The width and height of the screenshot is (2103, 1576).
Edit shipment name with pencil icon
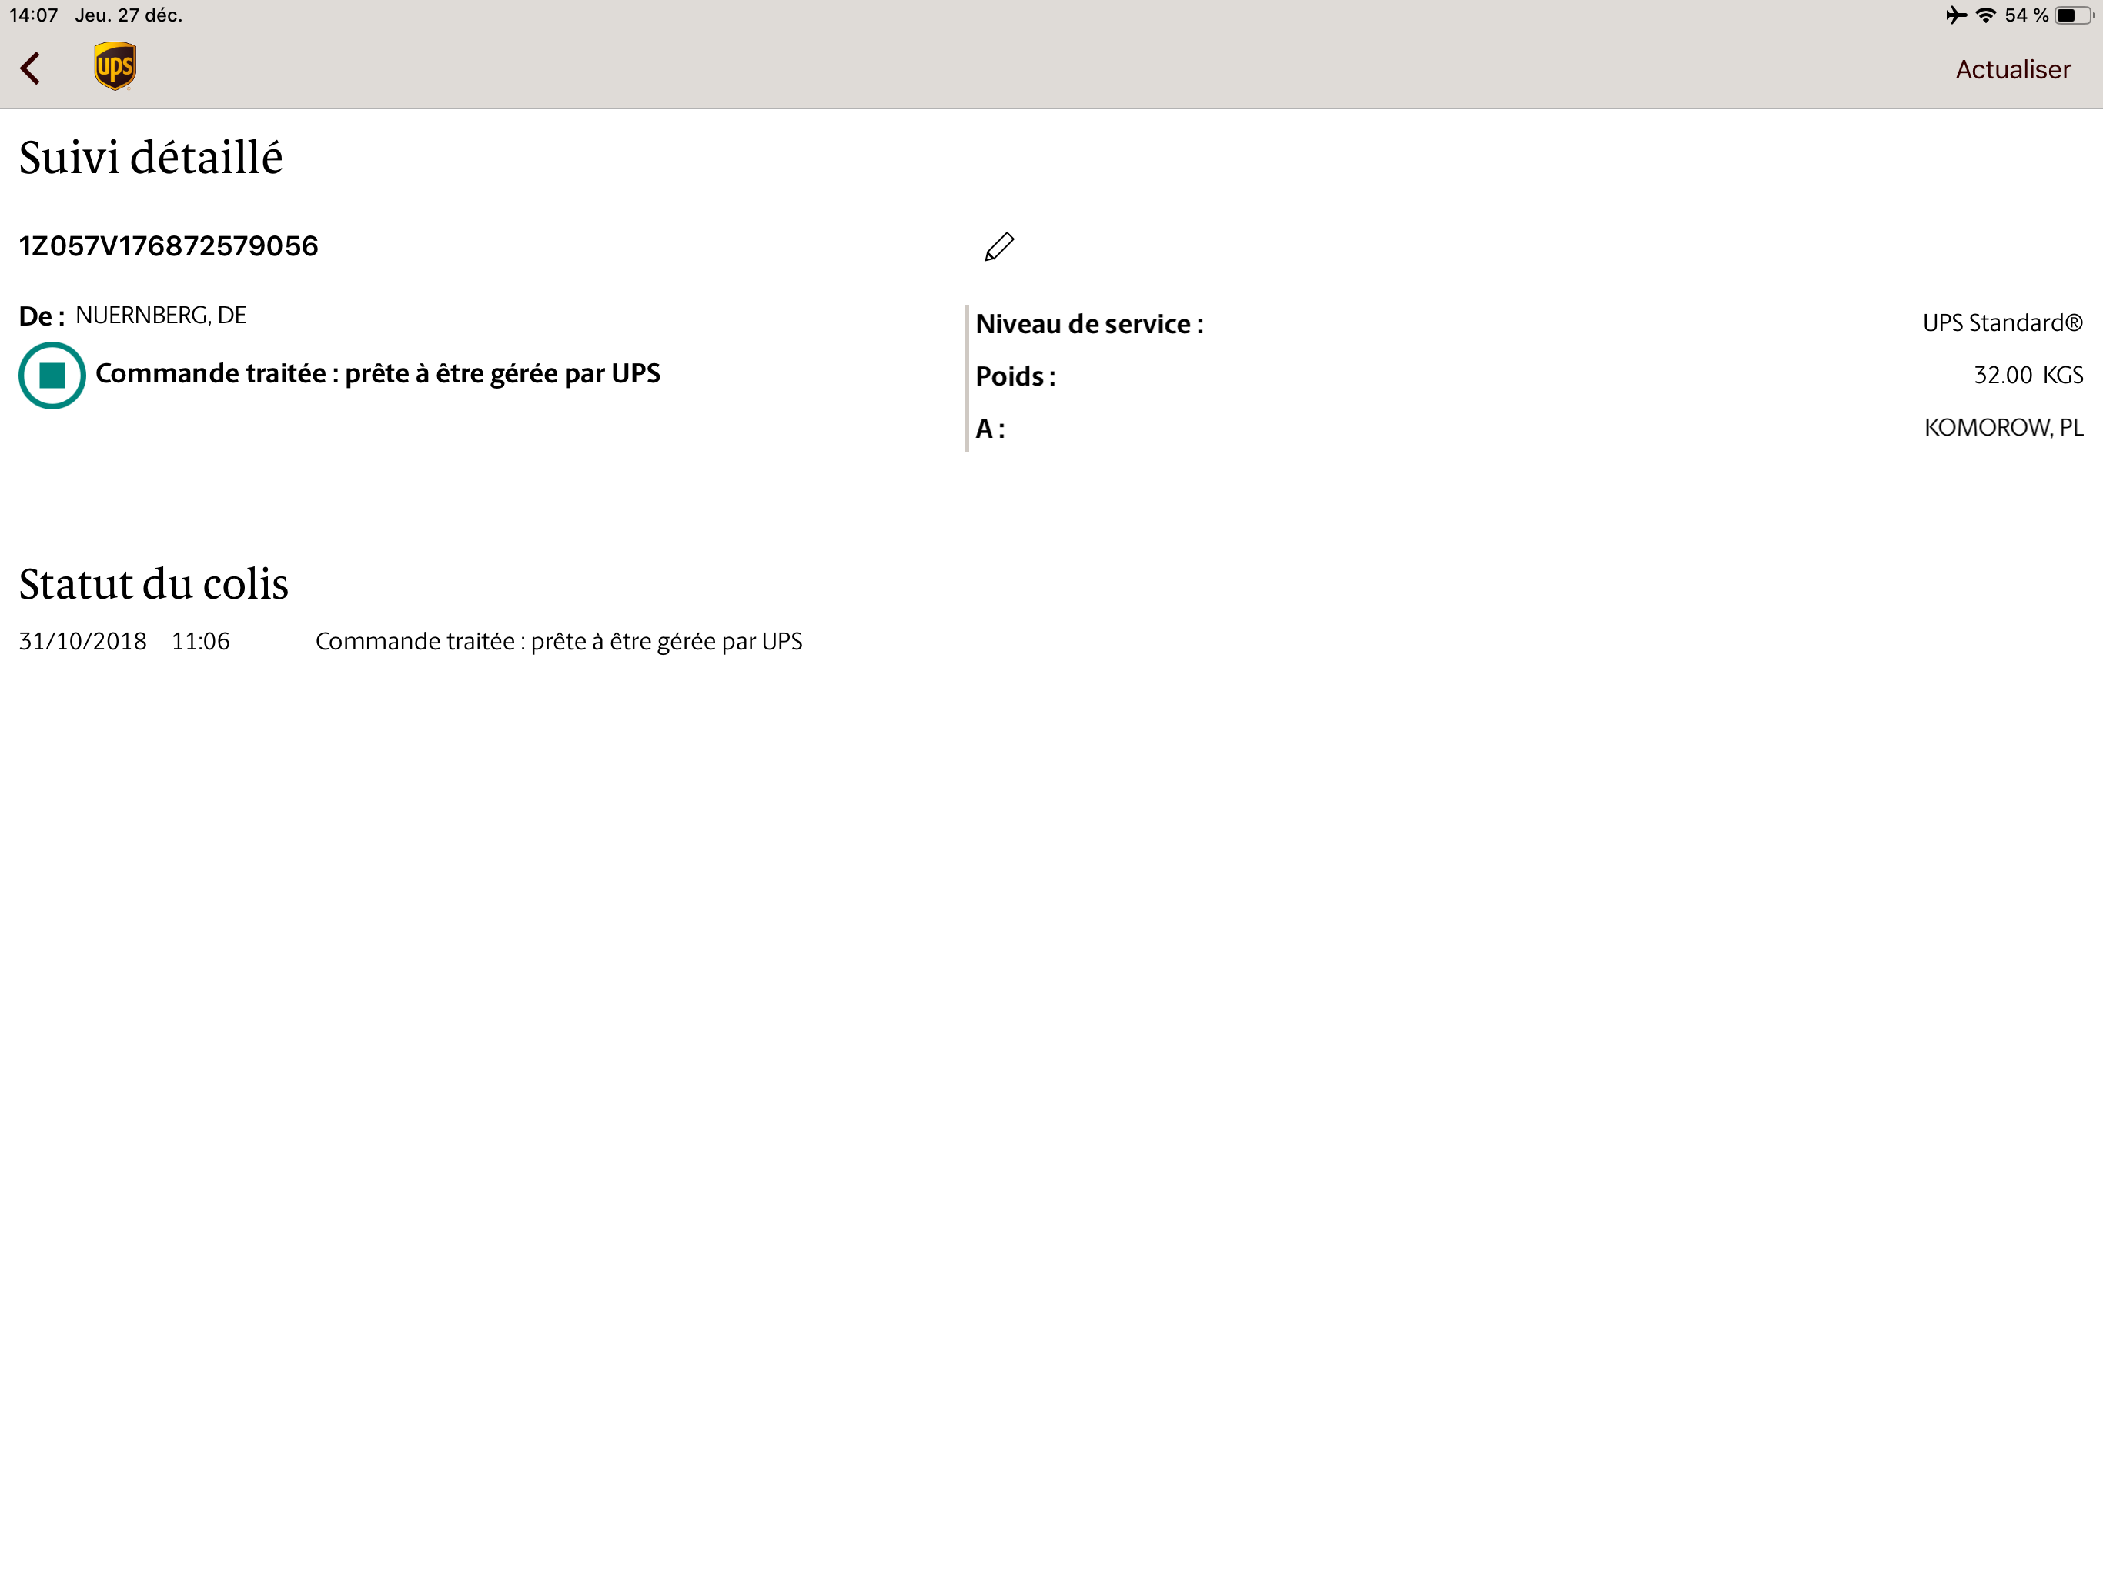point(999,246)
